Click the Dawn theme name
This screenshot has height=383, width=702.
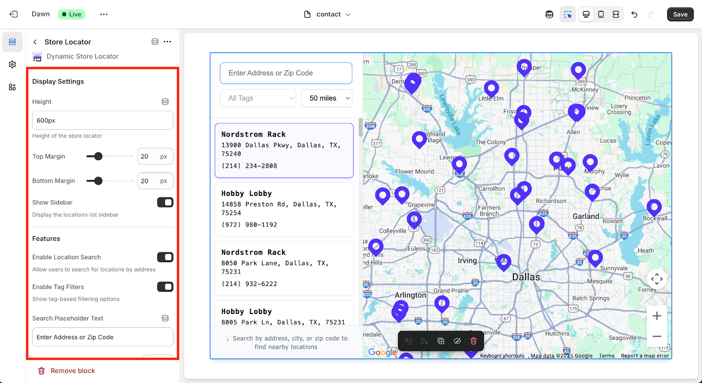click(41, 14)
